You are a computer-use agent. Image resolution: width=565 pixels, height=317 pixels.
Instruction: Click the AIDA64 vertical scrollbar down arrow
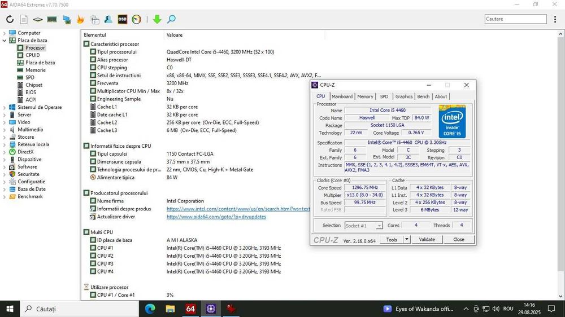coord(560,297)
